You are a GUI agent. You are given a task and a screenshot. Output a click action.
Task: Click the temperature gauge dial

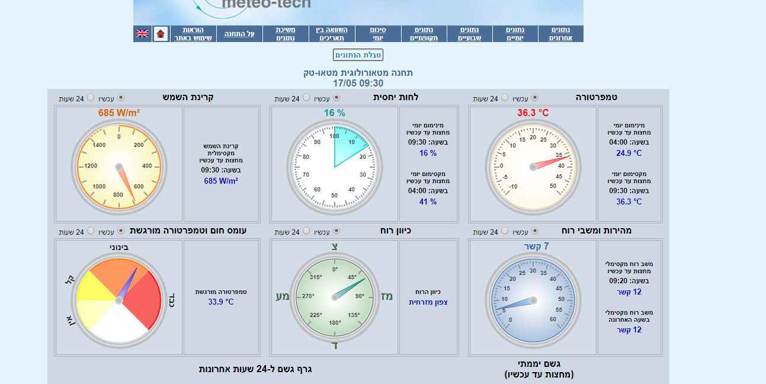pyautogui.click(x=532, y=167)
